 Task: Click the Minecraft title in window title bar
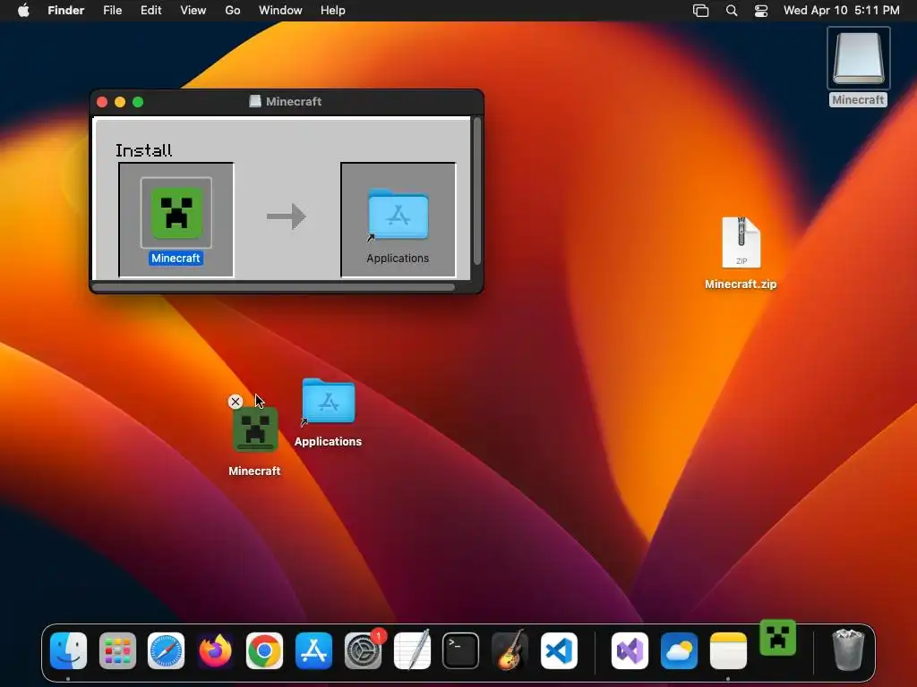294,102
